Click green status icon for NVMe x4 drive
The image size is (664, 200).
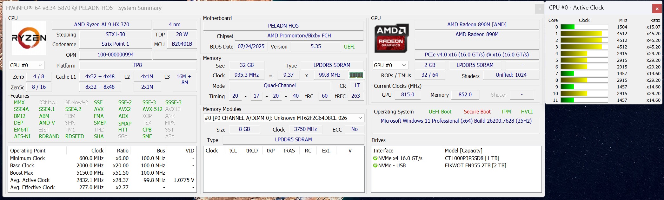coord(375,158)
